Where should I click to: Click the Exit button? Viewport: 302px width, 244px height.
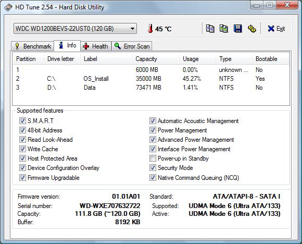pos(276,29)
